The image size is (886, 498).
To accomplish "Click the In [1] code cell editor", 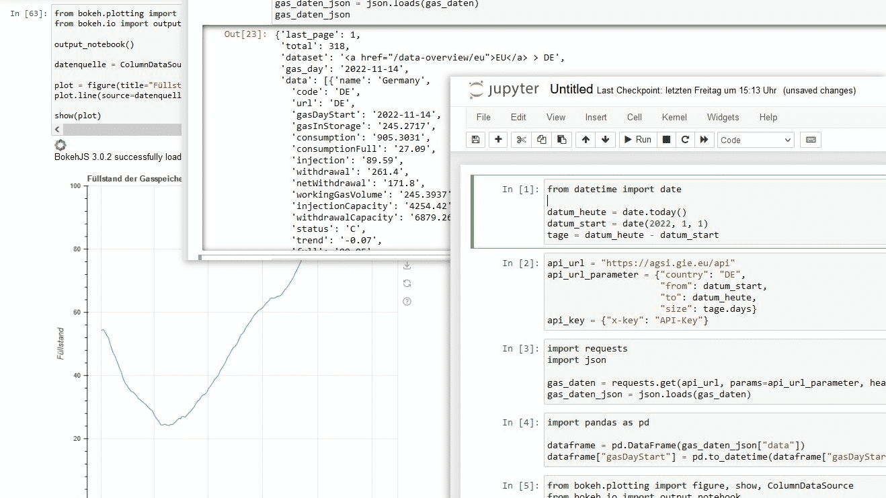I will pyautogui.click(x=716, y=212).
